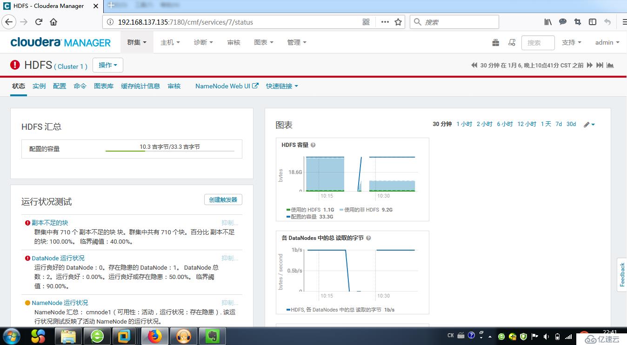Screen dimensions: 627x345
Task: Open the Windows Start menu
Action: click(11, 336)
